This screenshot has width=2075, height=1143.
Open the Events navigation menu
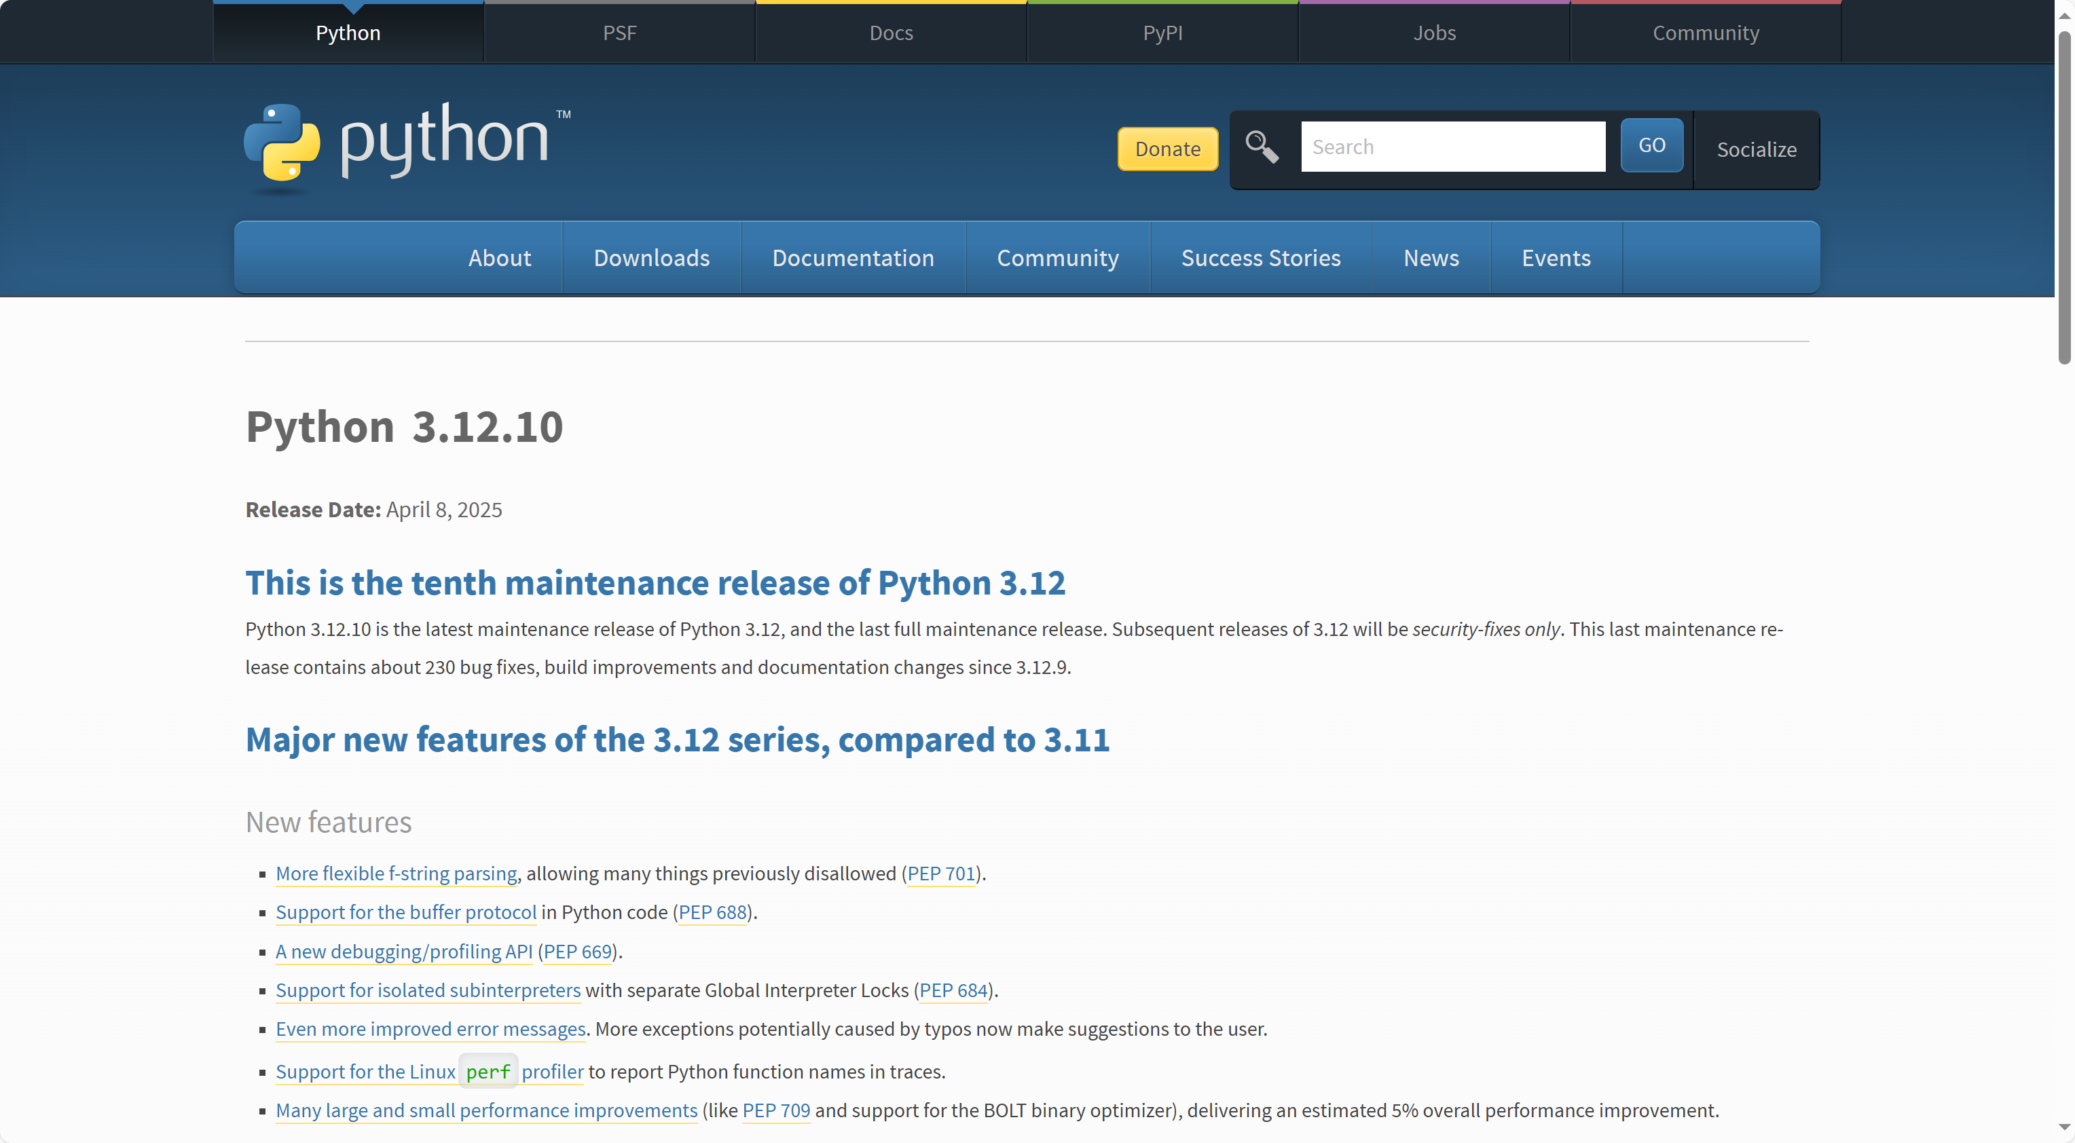[x=1556, y=258]
